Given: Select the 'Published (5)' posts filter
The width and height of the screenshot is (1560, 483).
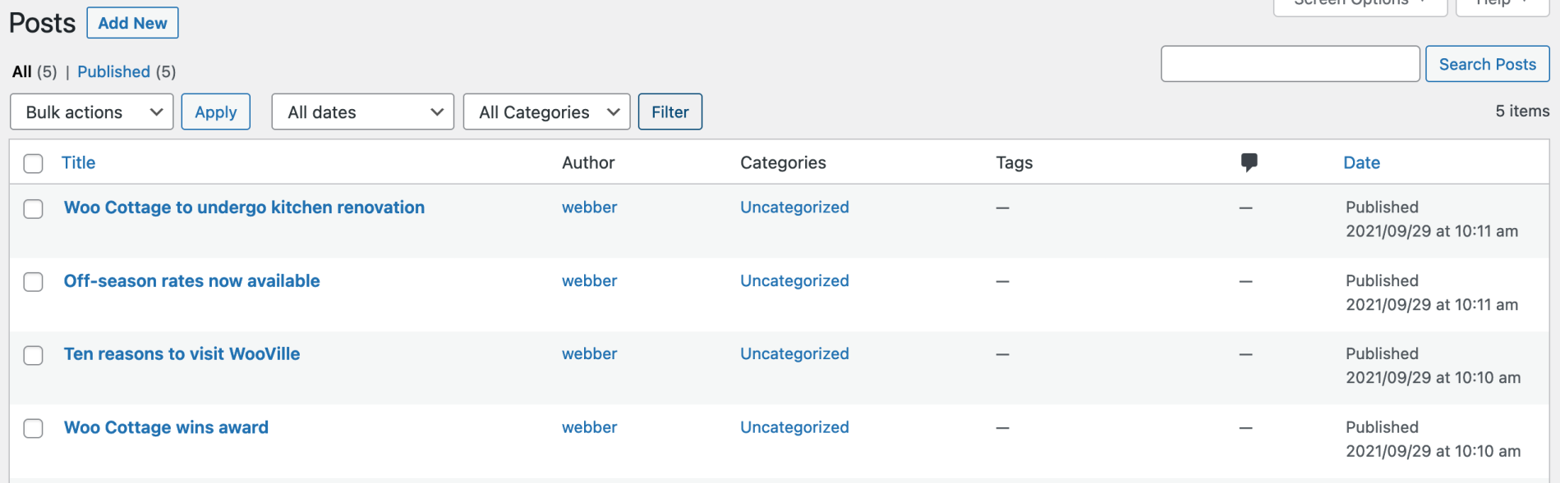Looking at the screenshot, I should [x=115, y=71].
